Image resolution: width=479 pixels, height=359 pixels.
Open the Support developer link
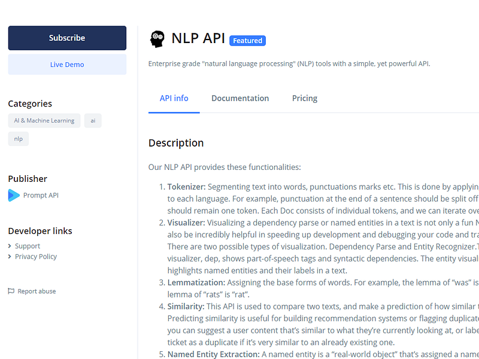[x=28, y=246]
